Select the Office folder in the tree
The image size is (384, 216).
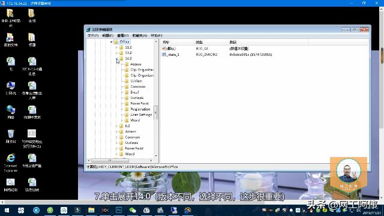point(124,42)
